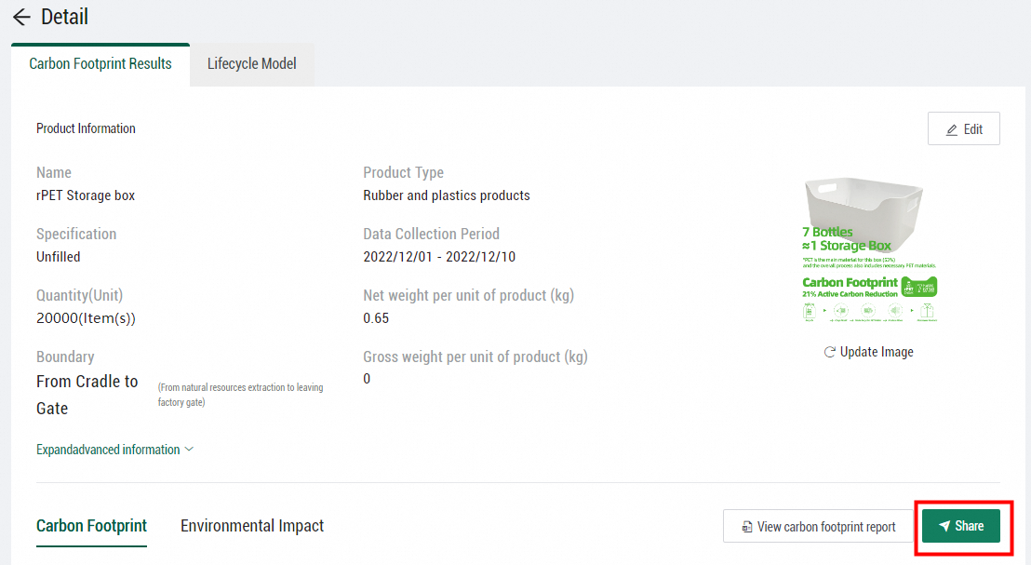Click the Detail page heading
The width and height of the screenshot is (1031, 565).
coord(65,17)
